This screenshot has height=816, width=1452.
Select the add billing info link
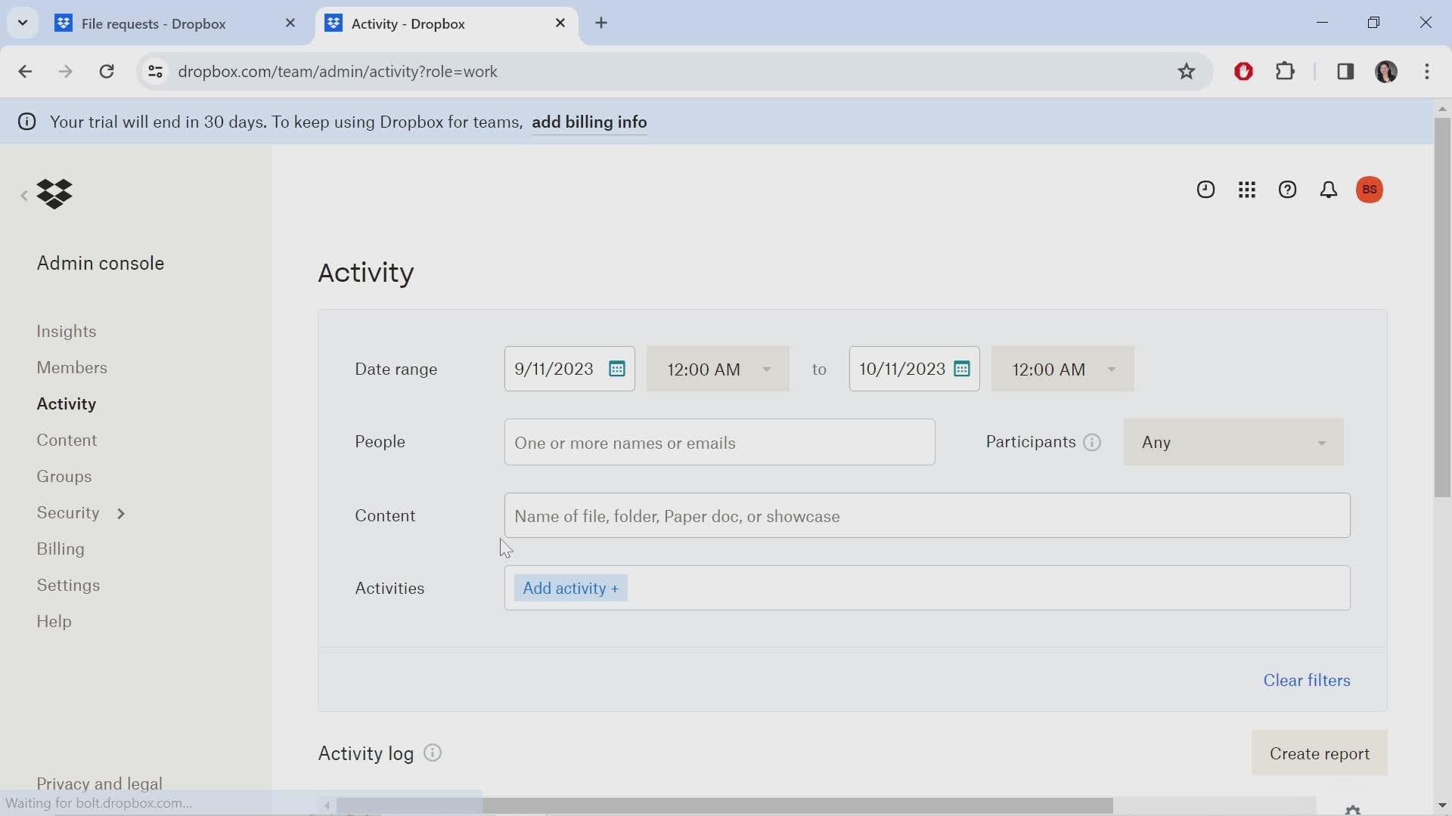[x=589, y=122]
